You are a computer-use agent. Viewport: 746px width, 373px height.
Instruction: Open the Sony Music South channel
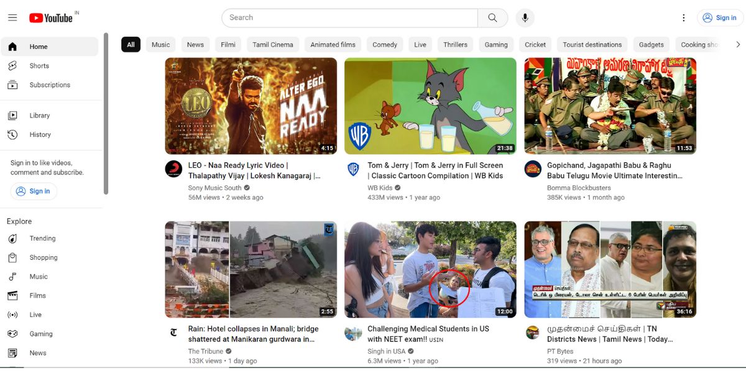[216, 187]
